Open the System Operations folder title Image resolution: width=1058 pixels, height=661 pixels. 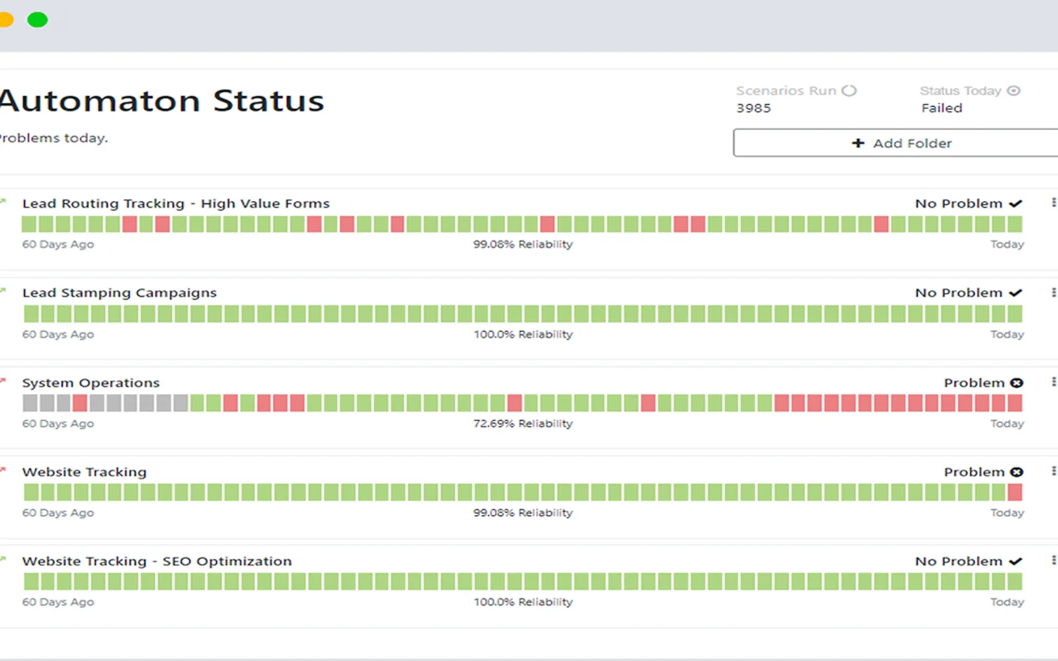[x=91, y=383]
